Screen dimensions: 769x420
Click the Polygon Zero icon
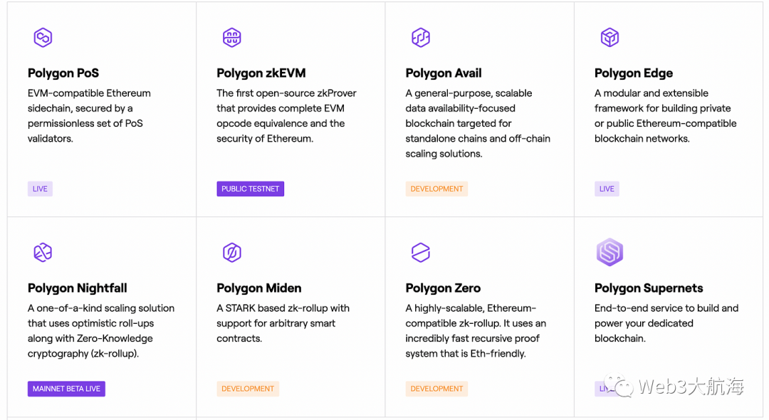coord(421,253)
